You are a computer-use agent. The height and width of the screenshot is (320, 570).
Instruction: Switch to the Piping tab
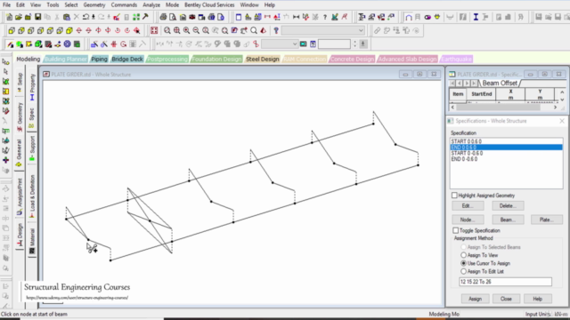pyautogui.click(x=99, y=59)
